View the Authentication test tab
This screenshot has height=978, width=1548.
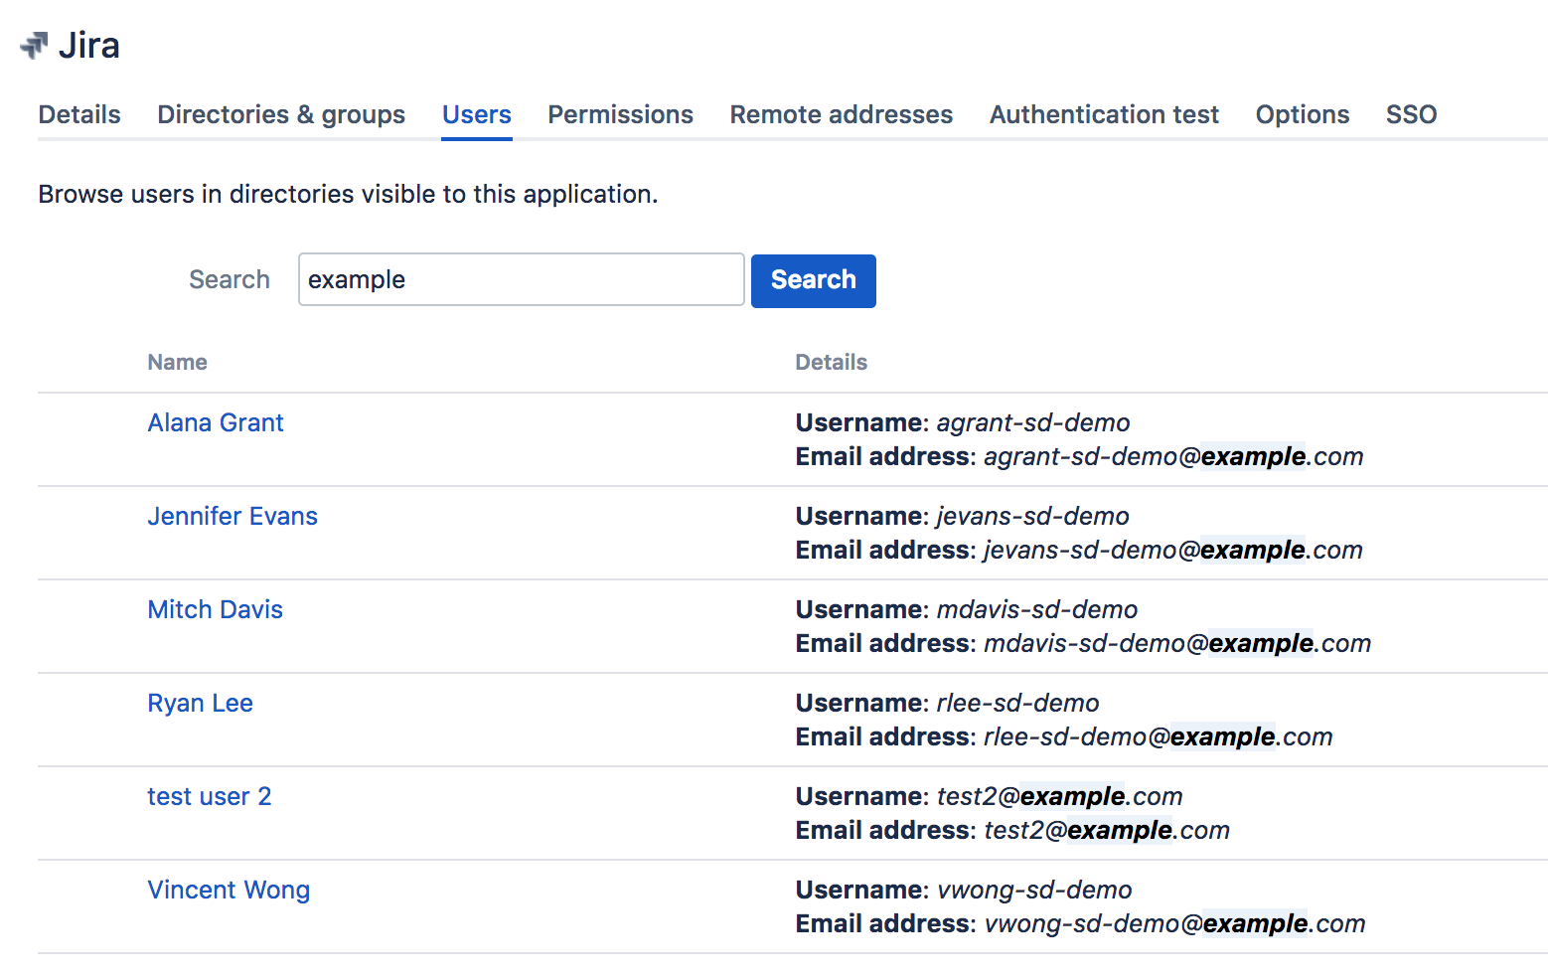pyautogui.click(x=1104, y=115)
